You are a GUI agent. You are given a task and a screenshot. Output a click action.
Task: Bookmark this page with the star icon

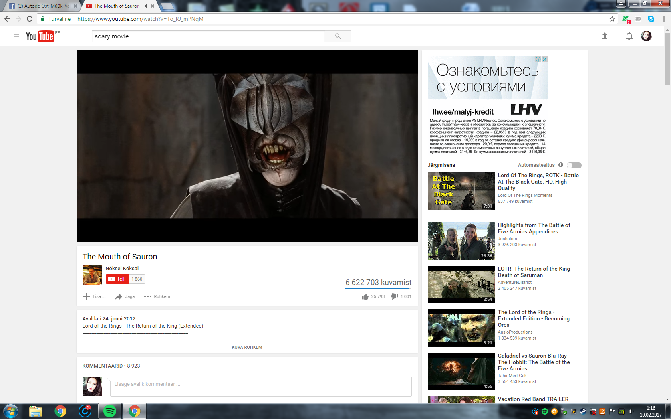[612, 19]
